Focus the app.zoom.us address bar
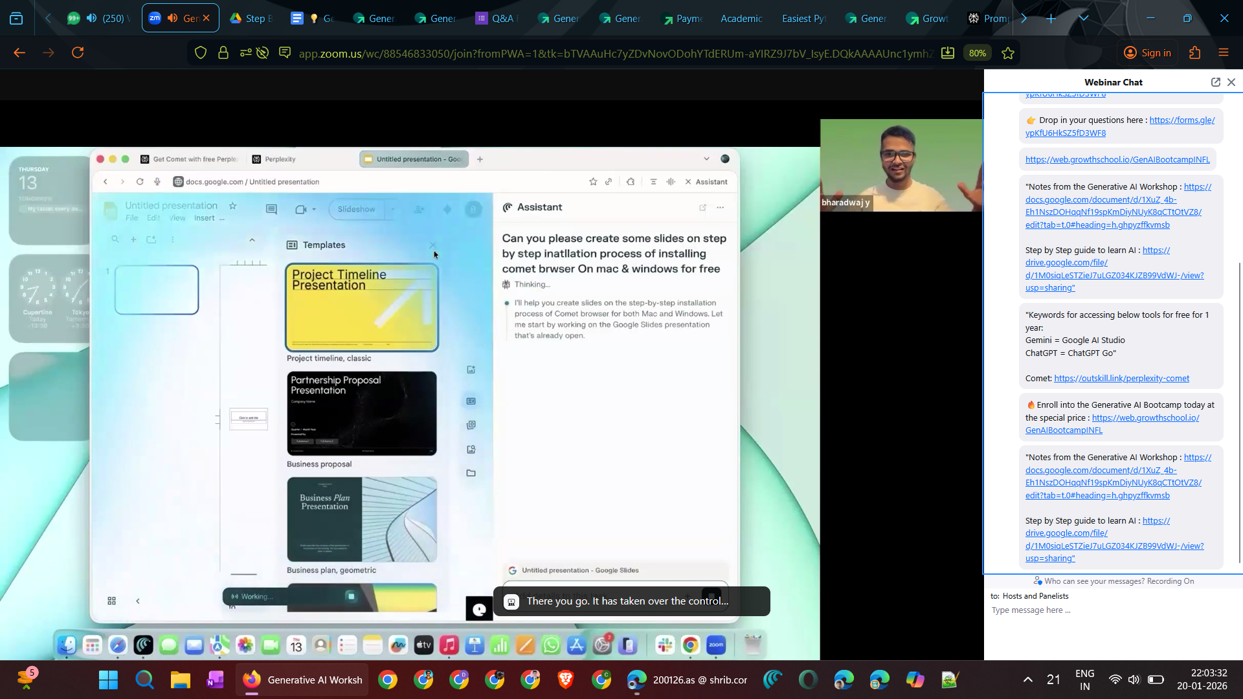 (615, 54)
